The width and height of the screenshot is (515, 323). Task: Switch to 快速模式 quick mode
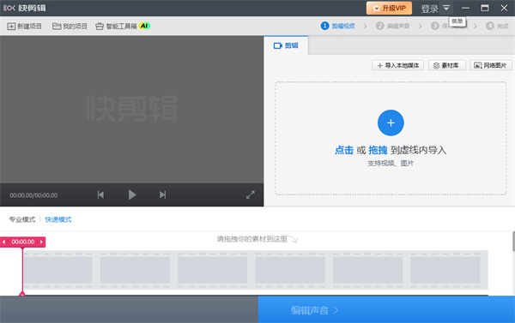pyautogui.click(x=58, y=219)
